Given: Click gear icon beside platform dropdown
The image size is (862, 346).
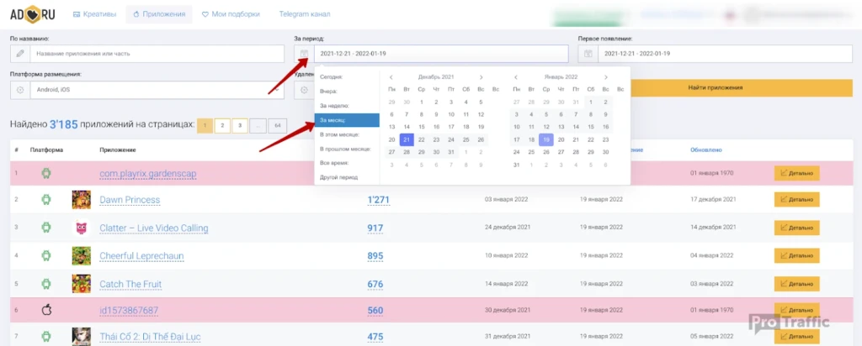Looking at the screenshot, I should pyautogui.click(x=20, y=90).
